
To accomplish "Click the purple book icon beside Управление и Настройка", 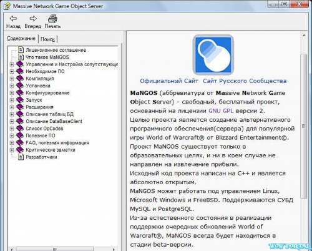I will pyautogui.click(x=20, y=64).
